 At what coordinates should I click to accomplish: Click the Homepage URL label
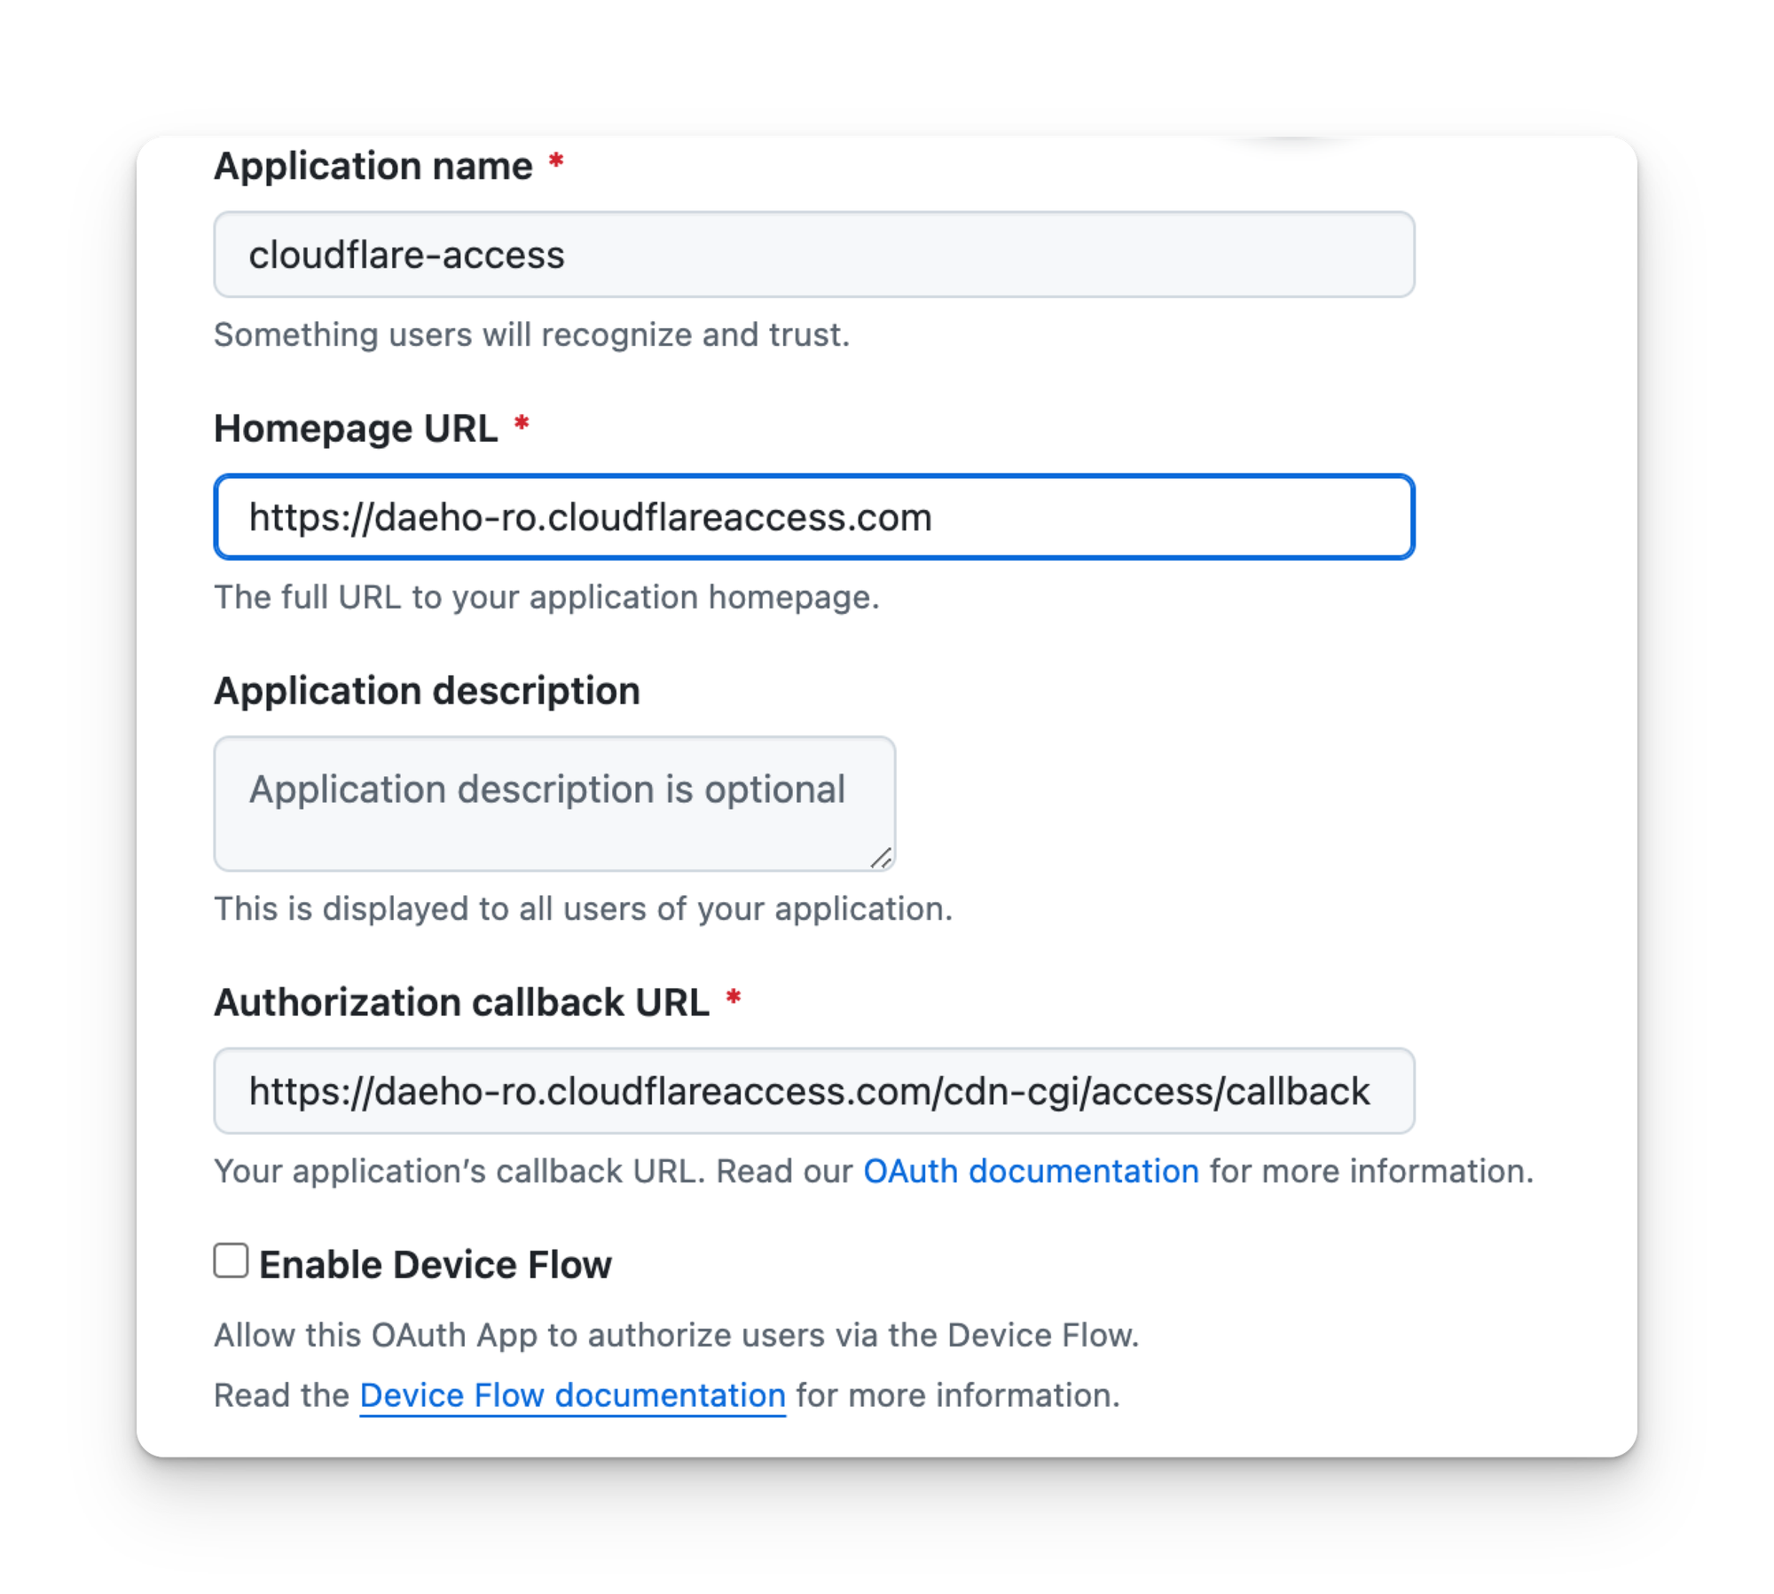tap(356, 429)
